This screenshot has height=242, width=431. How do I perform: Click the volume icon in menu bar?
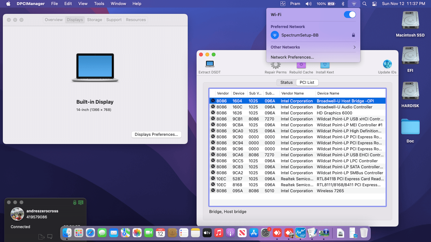pyautogui.click(x=309, y=4)
